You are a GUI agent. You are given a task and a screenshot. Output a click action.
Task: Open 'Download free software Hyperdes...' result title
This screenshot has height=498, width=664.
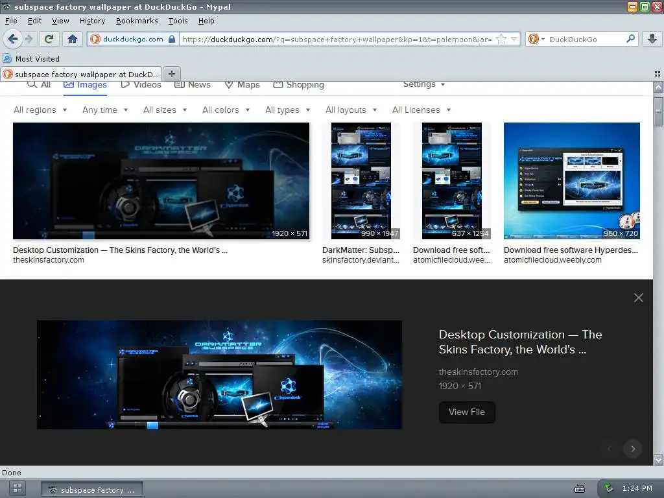coord(571,250)
